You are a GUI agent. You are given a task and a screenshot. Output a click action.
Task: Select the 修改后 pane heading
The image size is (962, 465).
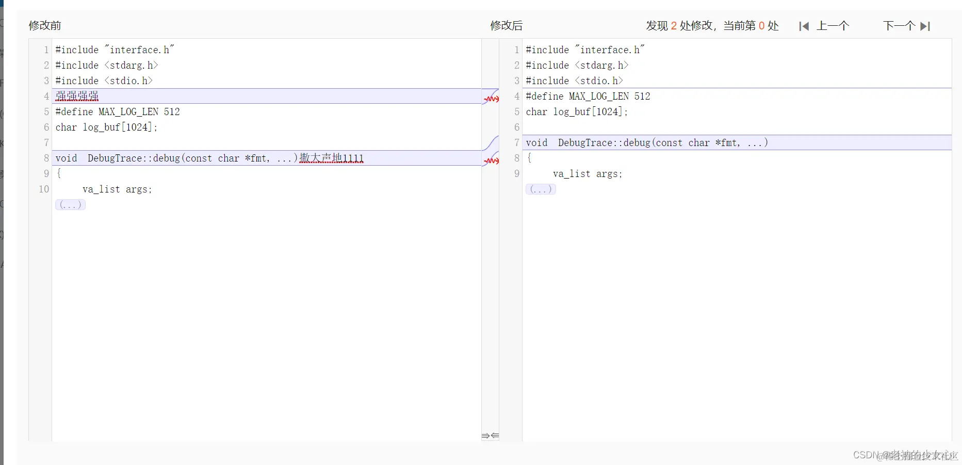click(506, 25)
